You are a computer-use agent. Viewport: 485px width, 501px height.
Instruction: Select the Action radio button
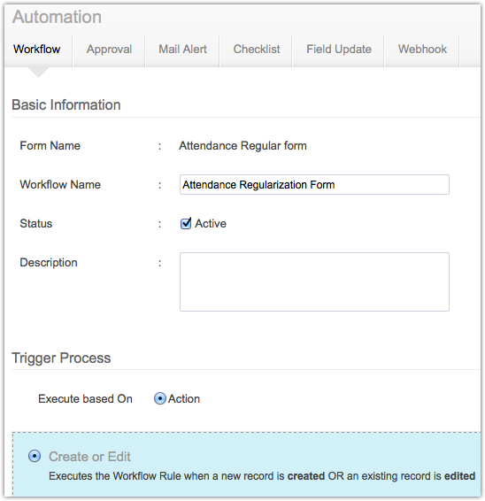pos(160,398)
